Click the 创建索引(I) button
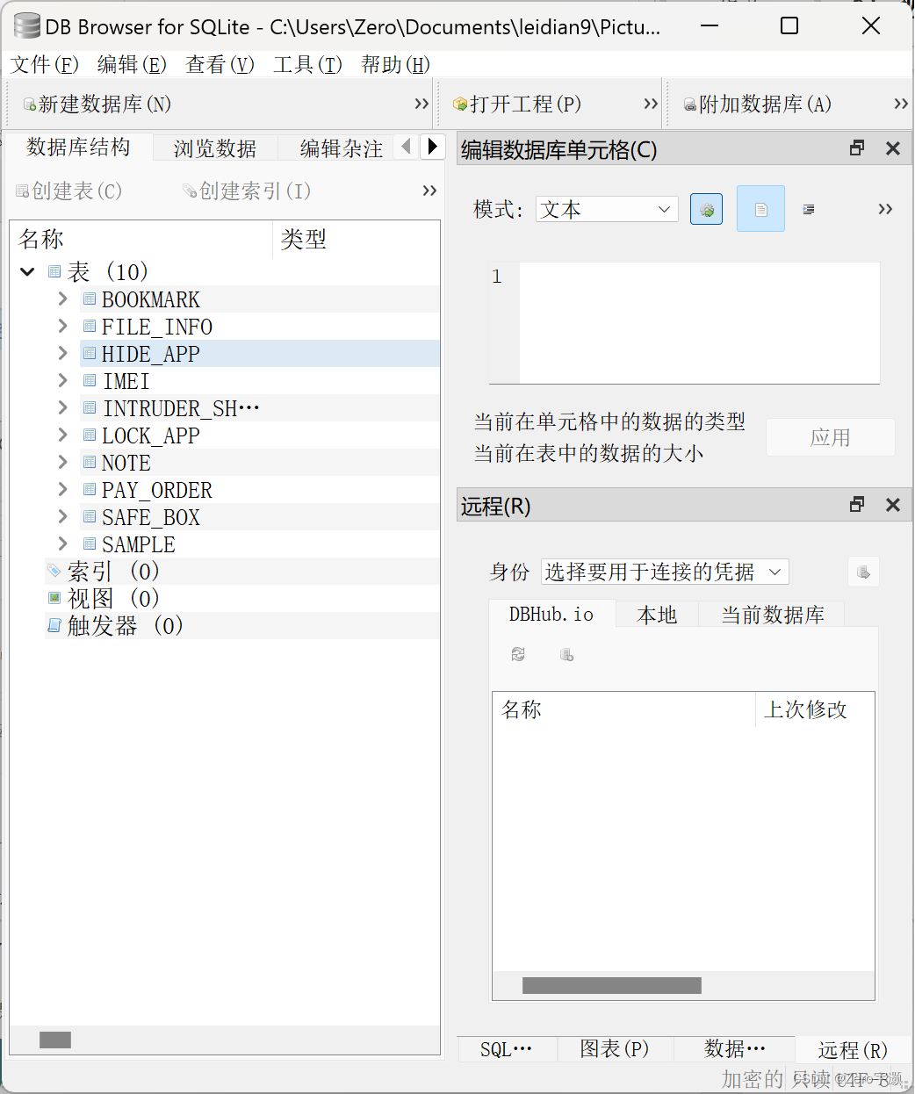Screen dimensions: 915x1094 coord(247,191)
